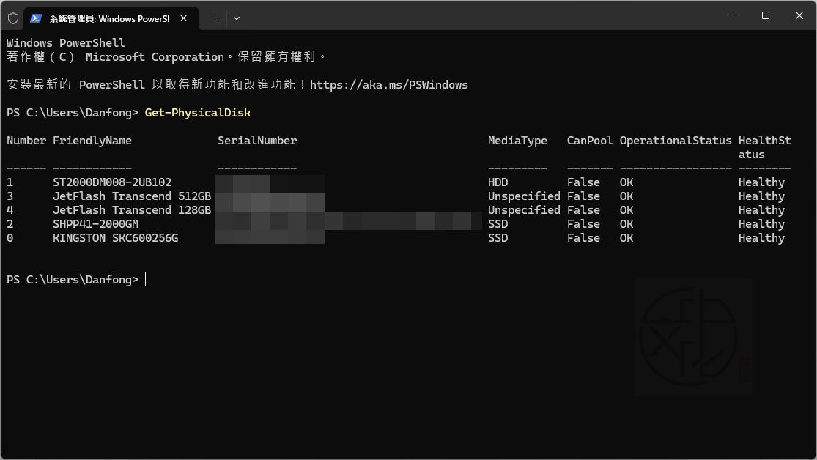The height and width of the screenshot is (460, 817).
Task: Click the ST2000DM008-2UB102 disk name
Action: (x=112, y=182)
